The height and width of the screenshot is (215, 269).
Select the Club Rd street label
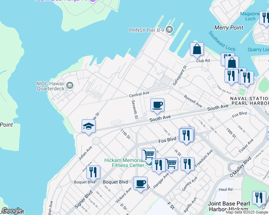(203, 61)
